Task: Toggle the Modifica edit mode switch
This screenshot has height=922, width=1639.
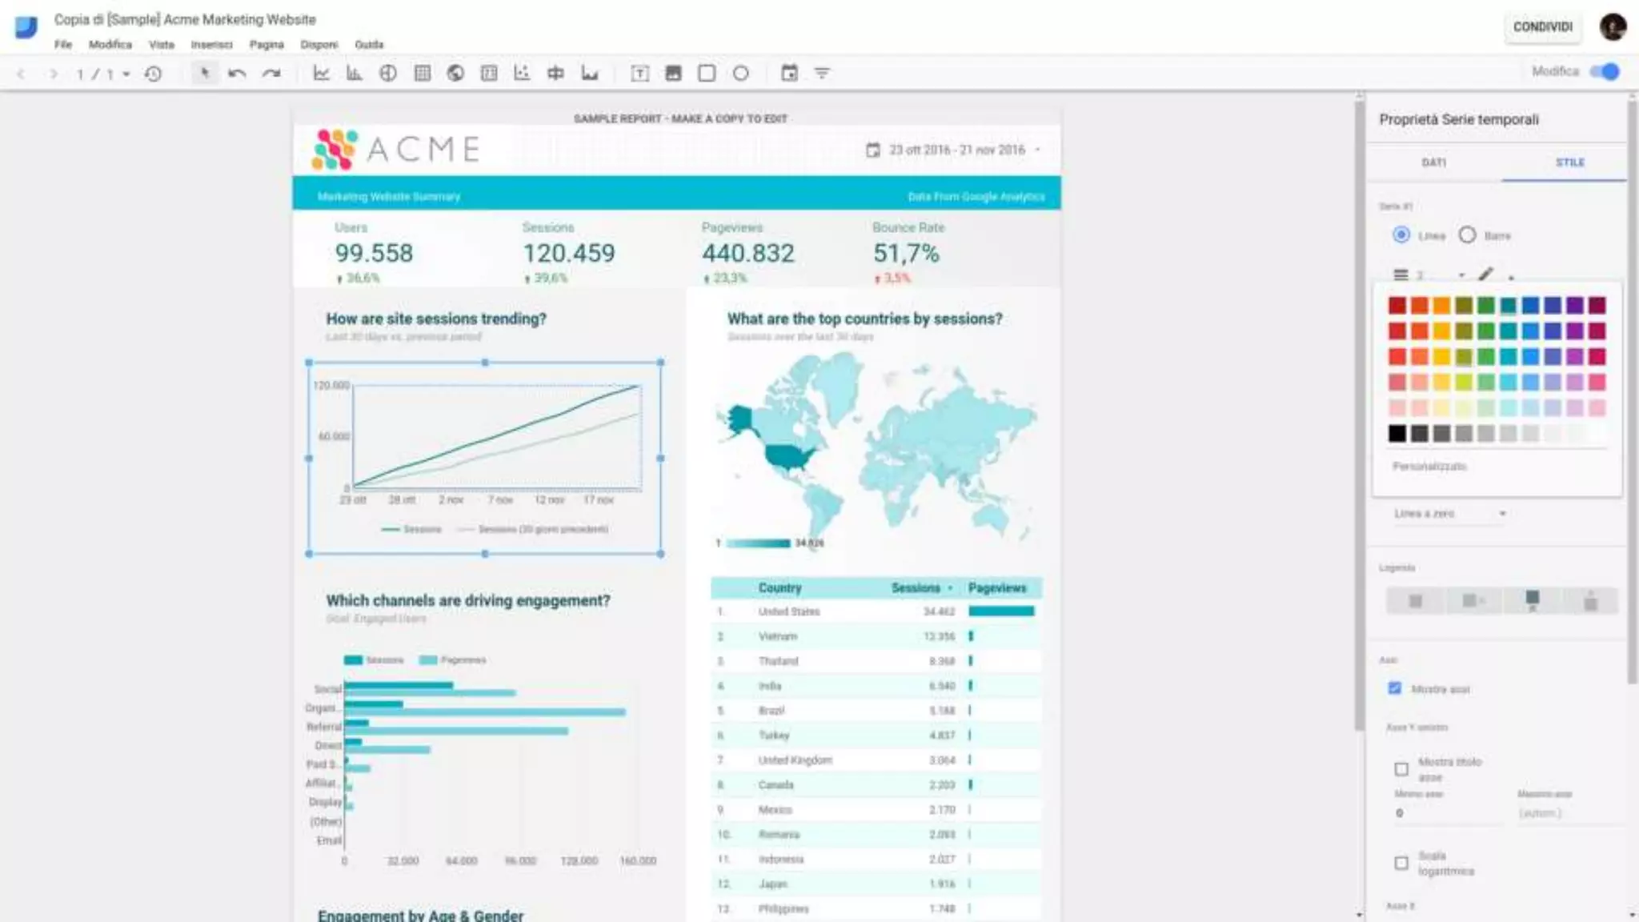Action: coord(1605,71)
